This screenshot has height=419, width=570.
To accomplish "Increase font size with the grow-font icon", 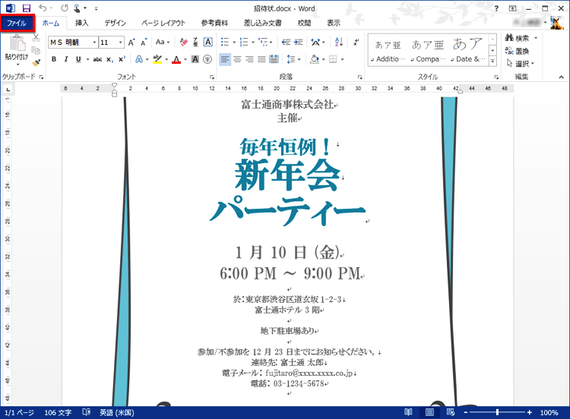I will click(x=131, y=43).
